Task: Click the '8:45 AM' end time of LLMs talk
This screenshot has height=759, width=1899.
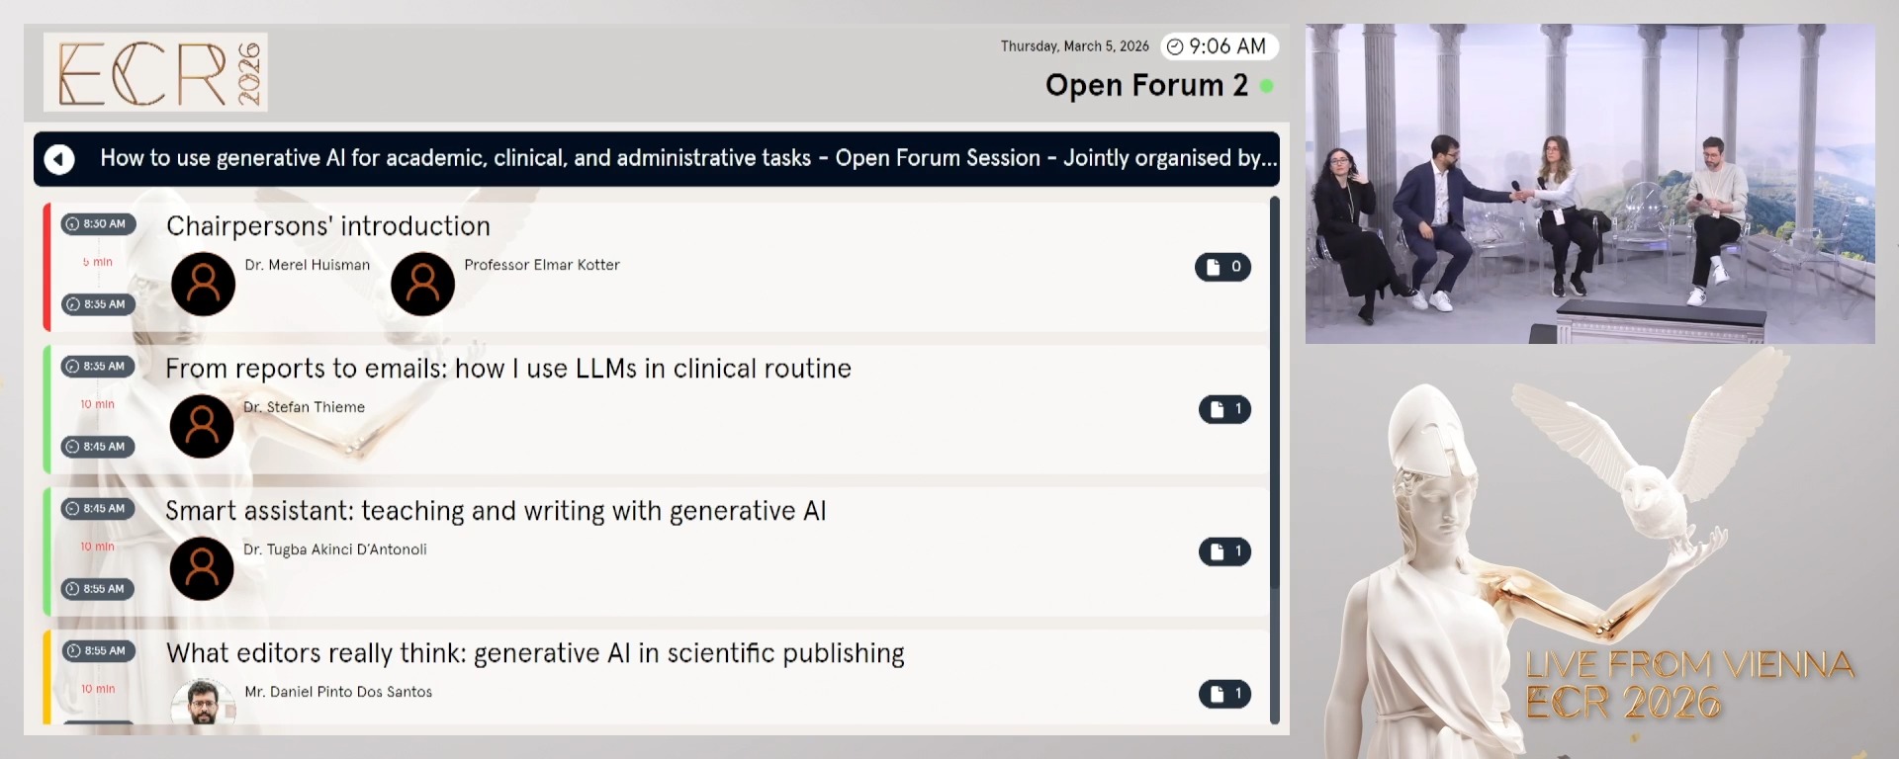Action: click(98, 447)
